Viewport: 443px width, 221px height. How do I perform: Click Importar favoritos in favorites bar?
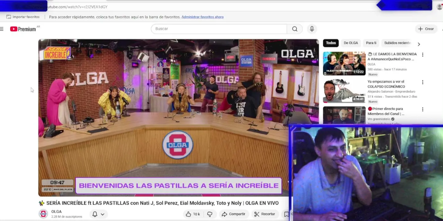23,17
